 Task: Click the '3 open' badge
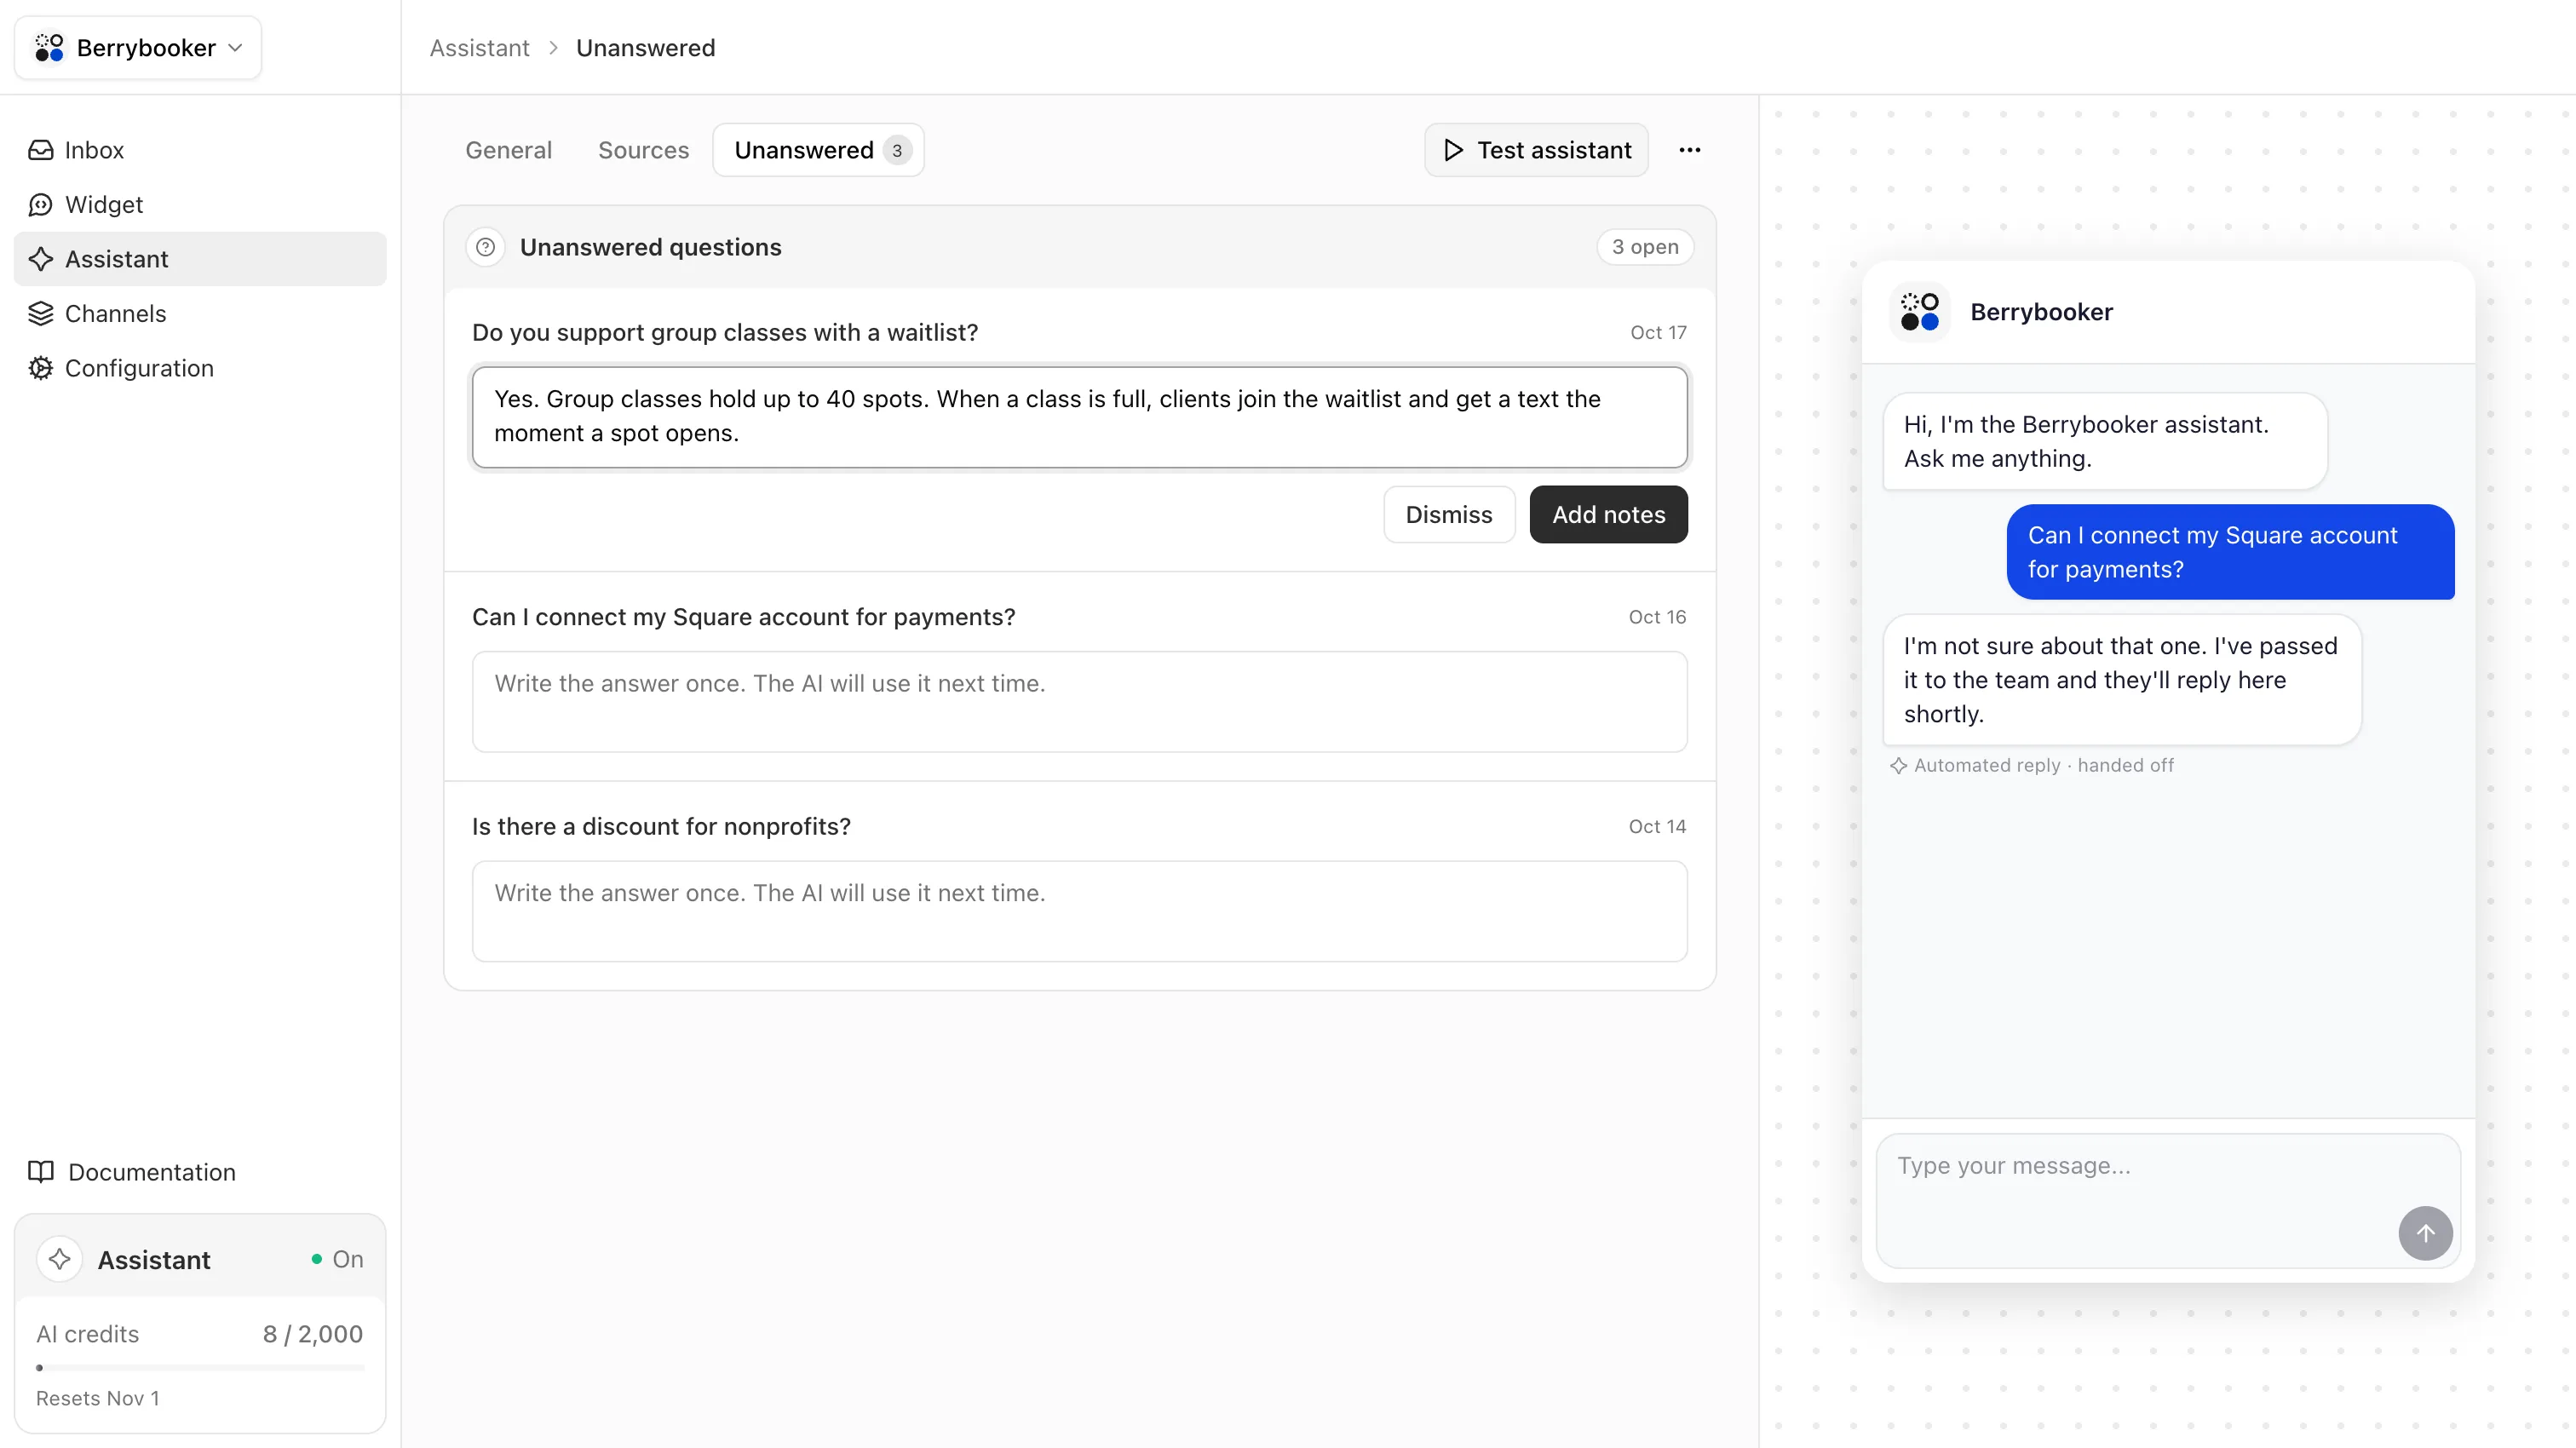coord(1645,247)
